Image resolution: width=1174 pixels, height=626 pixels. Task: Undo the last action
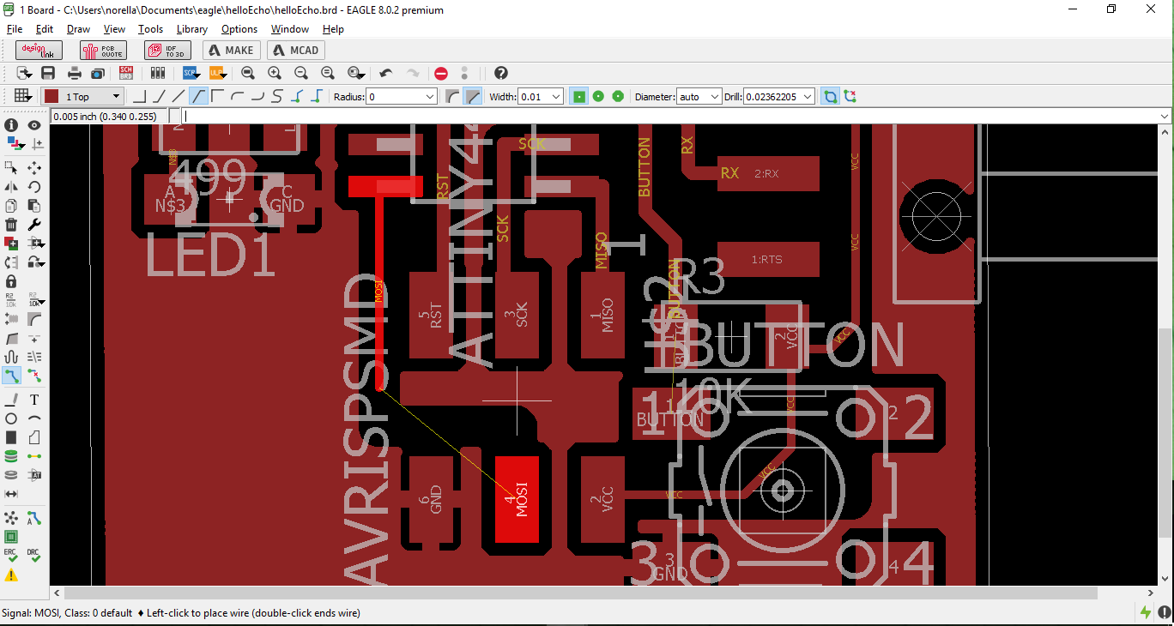click(x=386, y=74)
